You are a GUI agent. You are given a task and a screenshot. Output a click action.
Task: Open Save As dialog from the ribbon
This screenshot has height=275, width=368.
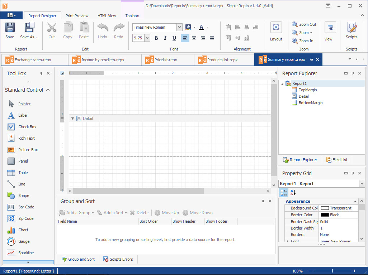click(29, 30)
